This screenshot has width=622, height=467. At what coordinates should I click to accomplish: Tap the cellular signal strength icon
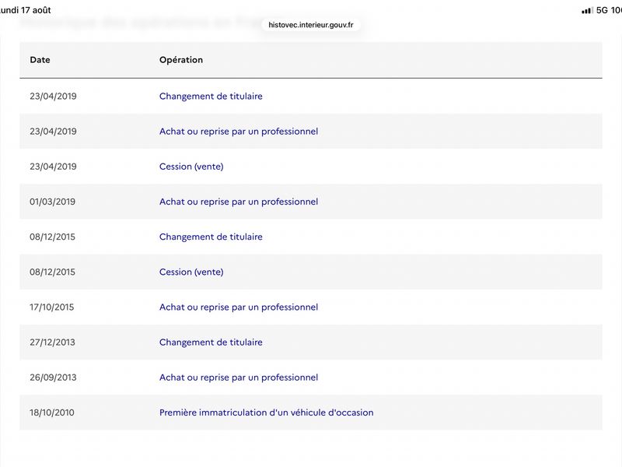pyautogui.click(x=587, y=11)
